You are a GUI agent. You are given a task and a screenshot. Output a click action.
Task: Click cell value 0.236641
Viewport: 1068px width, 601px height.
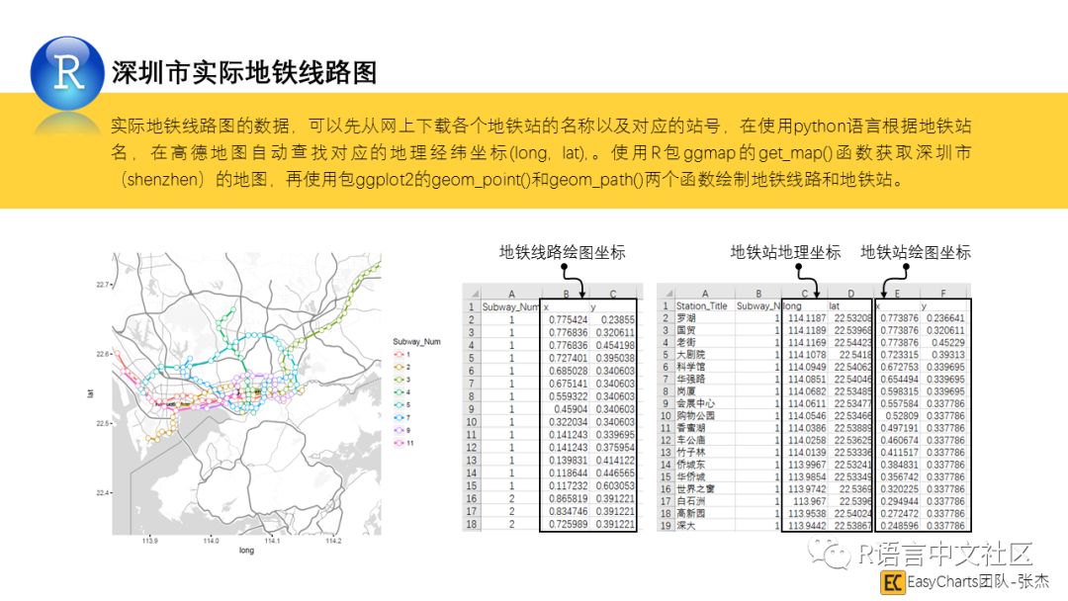943,318
